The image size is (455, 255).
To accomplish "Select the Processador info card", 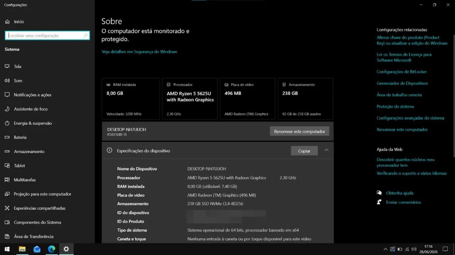I will click(190, 99).
